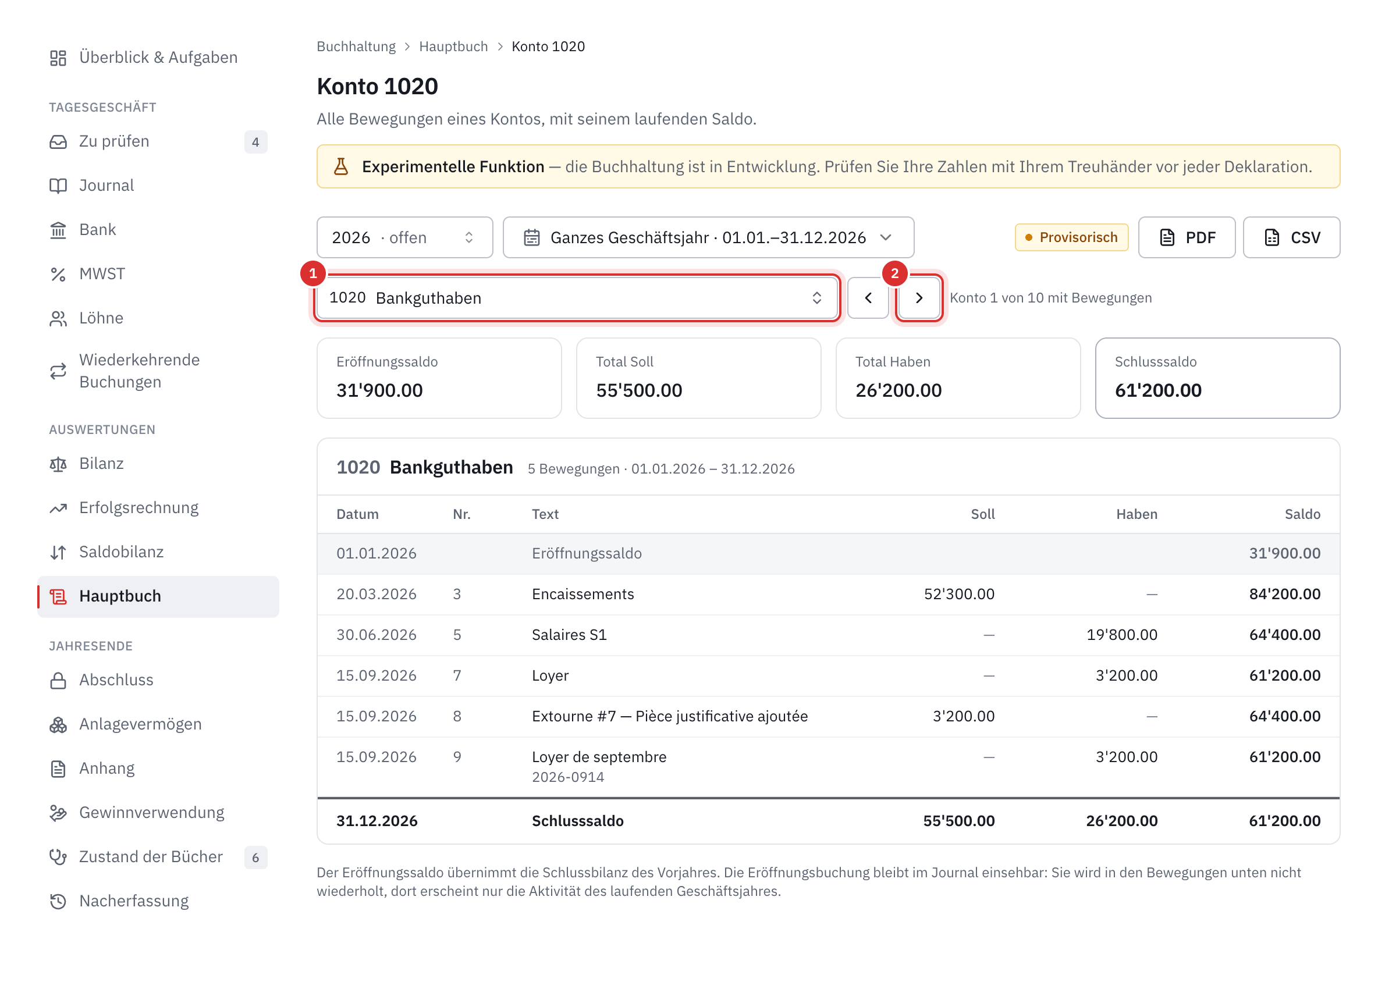Viewport: 1378px width, 982px height.
Task: Click the Loyer de septembre entry
Action: click(599, 757)
